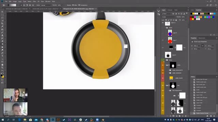Viewport: 218px width, 122px height.
Task: Select the Eyedropper tool
Action: (x=2, y=26)
